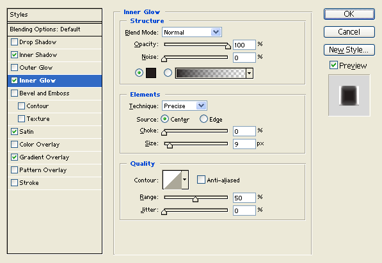Select the Styles header row
Viewport: 382px width, 263px height.
click(x=55, y=15)
